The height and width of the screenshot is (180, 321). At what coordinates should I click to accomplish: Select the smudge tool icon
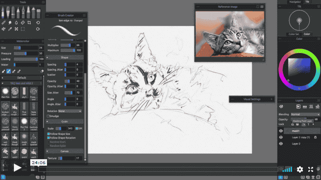click(10, 23)
